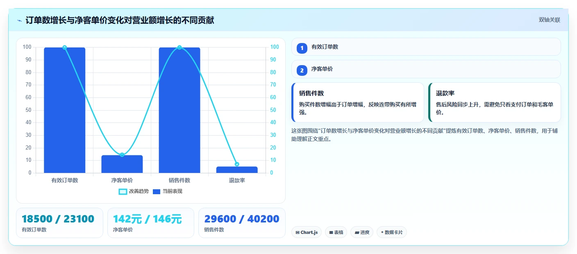
Task: Select the 表格 tag
Action: (x=336, y=232)
